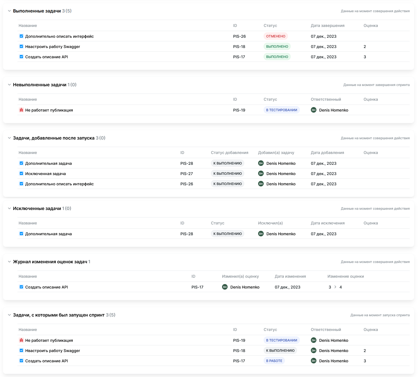The width and height of the screenshot is (418, 377).
Task: Click 'Дата завершения' column header
Action: click(x=328, y=26)
